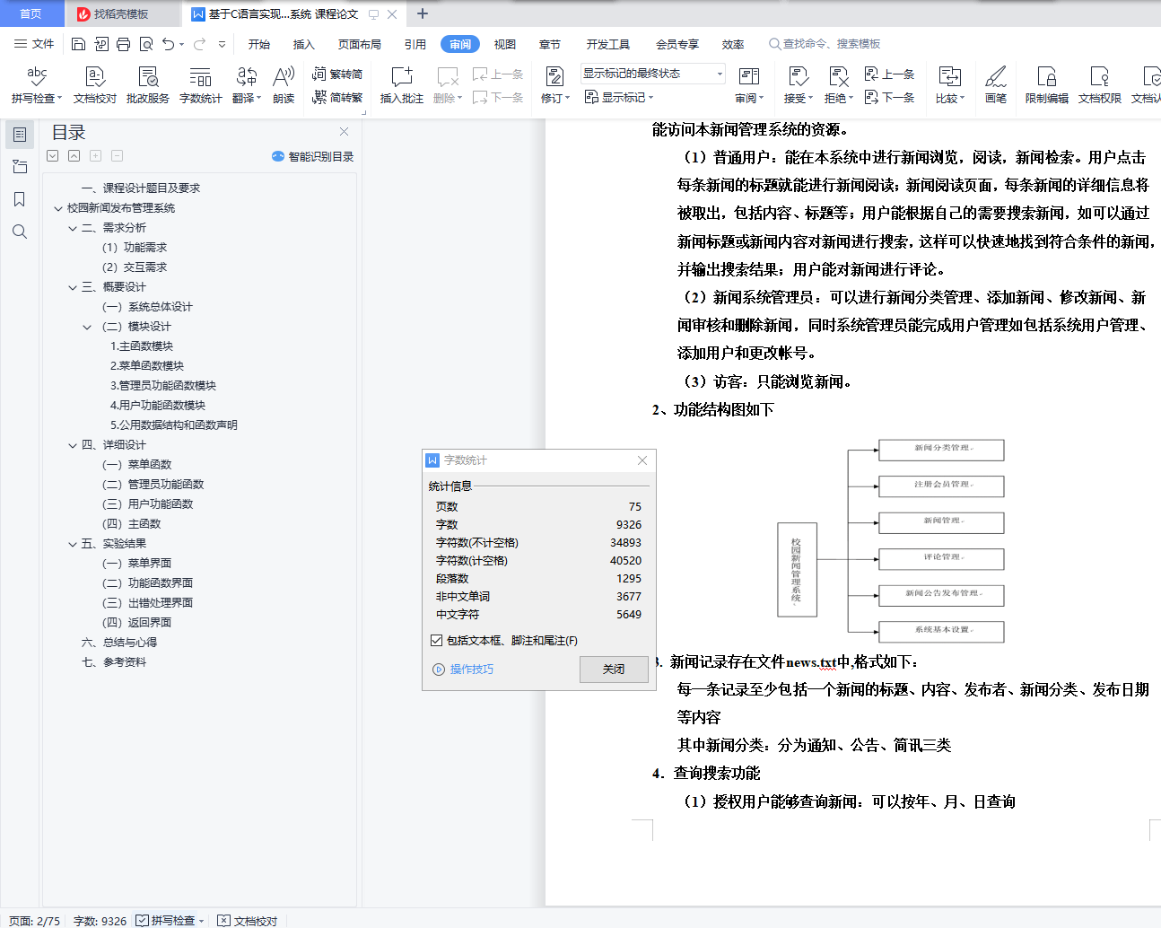Image resolution: width=1161 pixels, height=928 pixels.
Task: Collapse all outline levels with up-chevron button
Action: click(74, 156)
